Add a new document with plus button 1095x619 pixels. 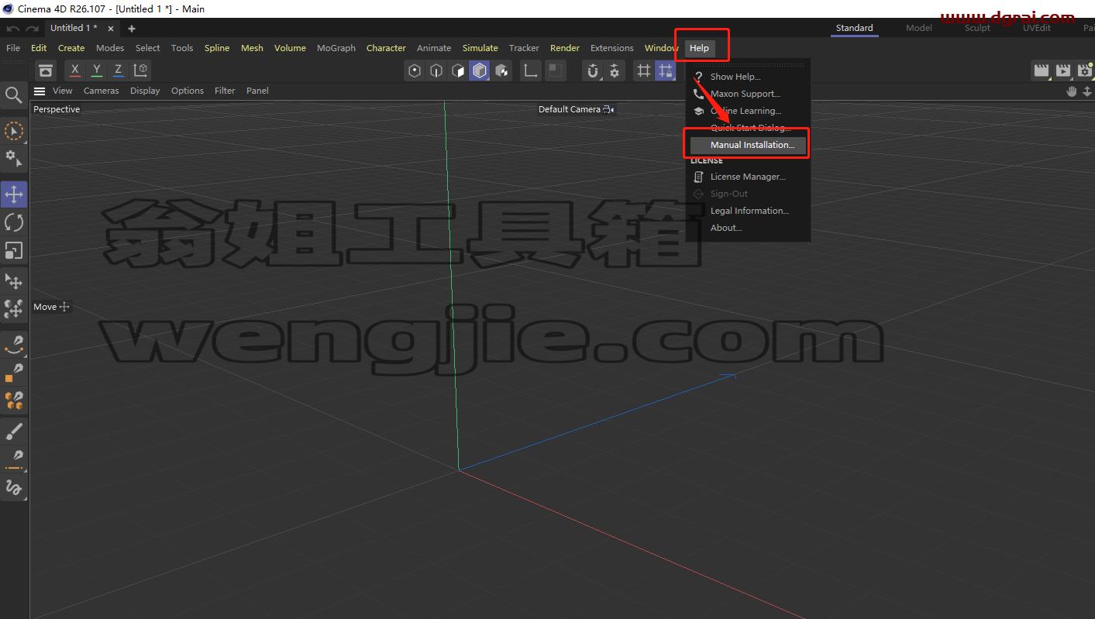tap(132, 29)
